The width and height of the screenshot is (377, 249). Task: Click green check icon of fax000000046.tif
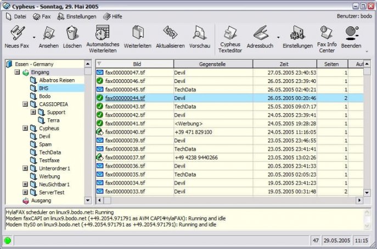100,81
